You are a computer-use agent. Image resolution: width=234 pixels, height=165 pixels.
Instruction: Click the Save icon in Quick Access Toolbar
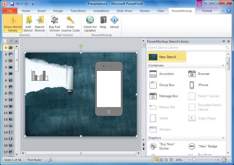click(x=12, y=4)
